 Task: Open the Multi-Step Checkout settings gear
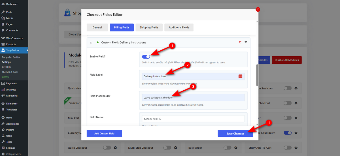(x=176, y=148)
